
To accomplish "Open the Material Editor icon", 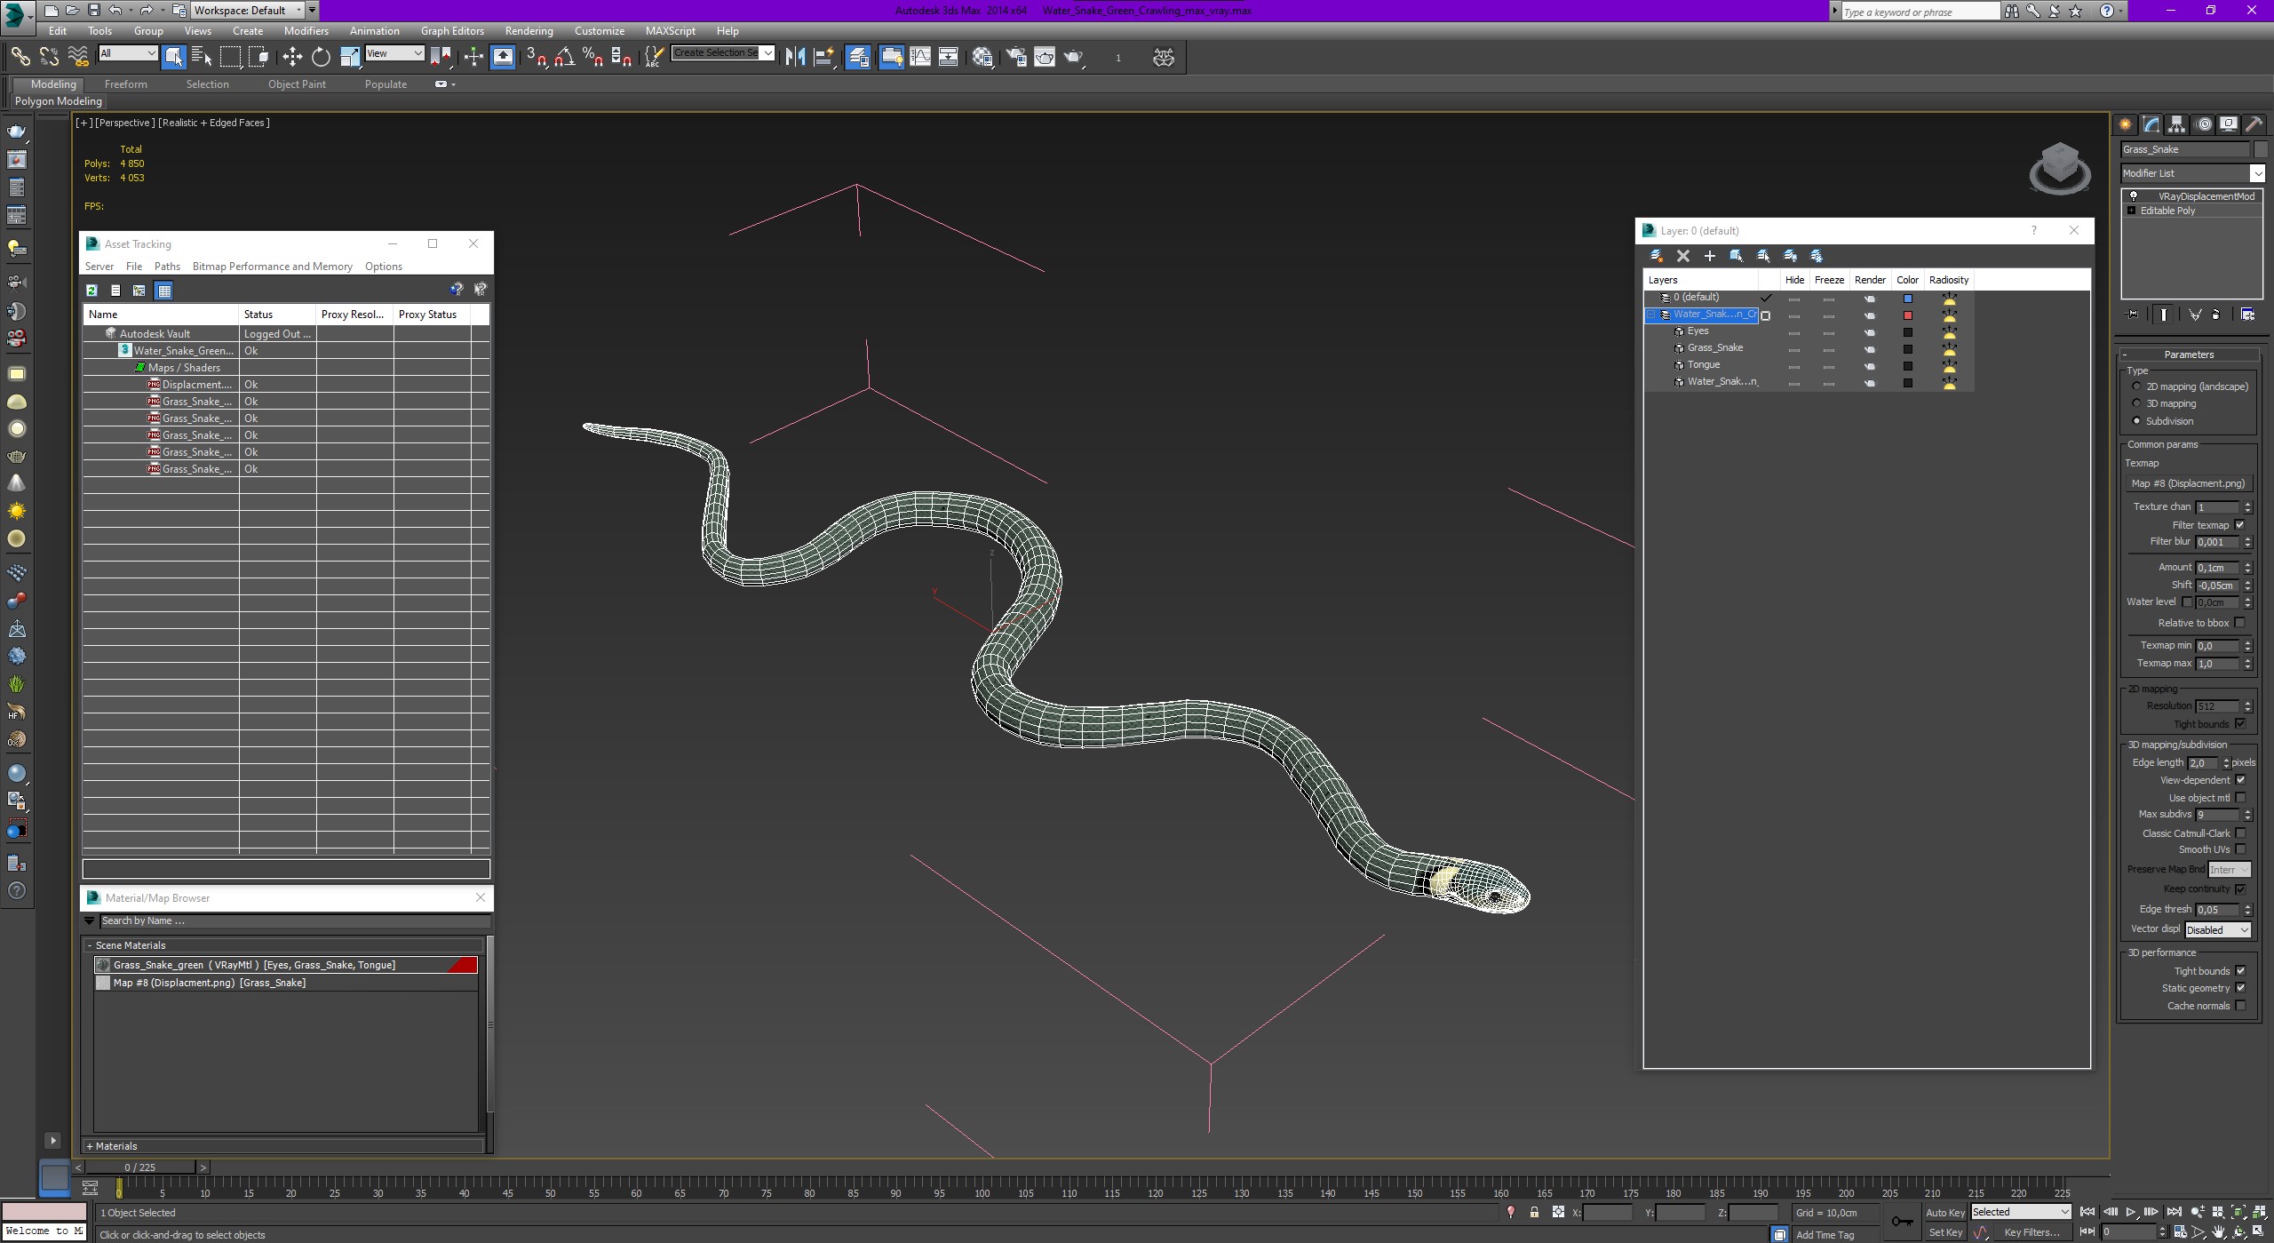I will (x=982, y=57).
